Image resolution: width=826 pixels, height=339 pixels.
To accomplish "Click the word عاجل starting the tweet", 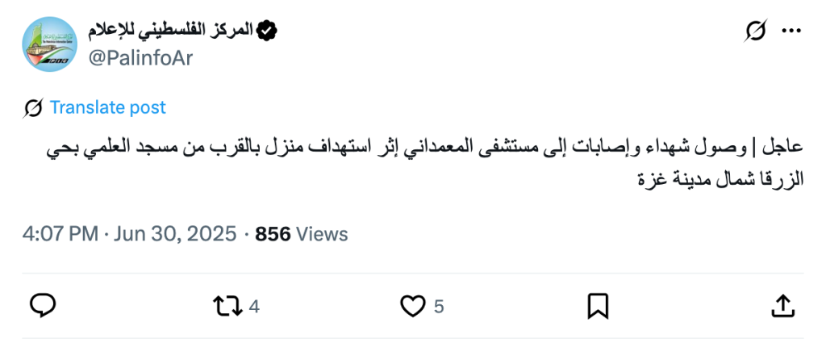I will [784, 147].
